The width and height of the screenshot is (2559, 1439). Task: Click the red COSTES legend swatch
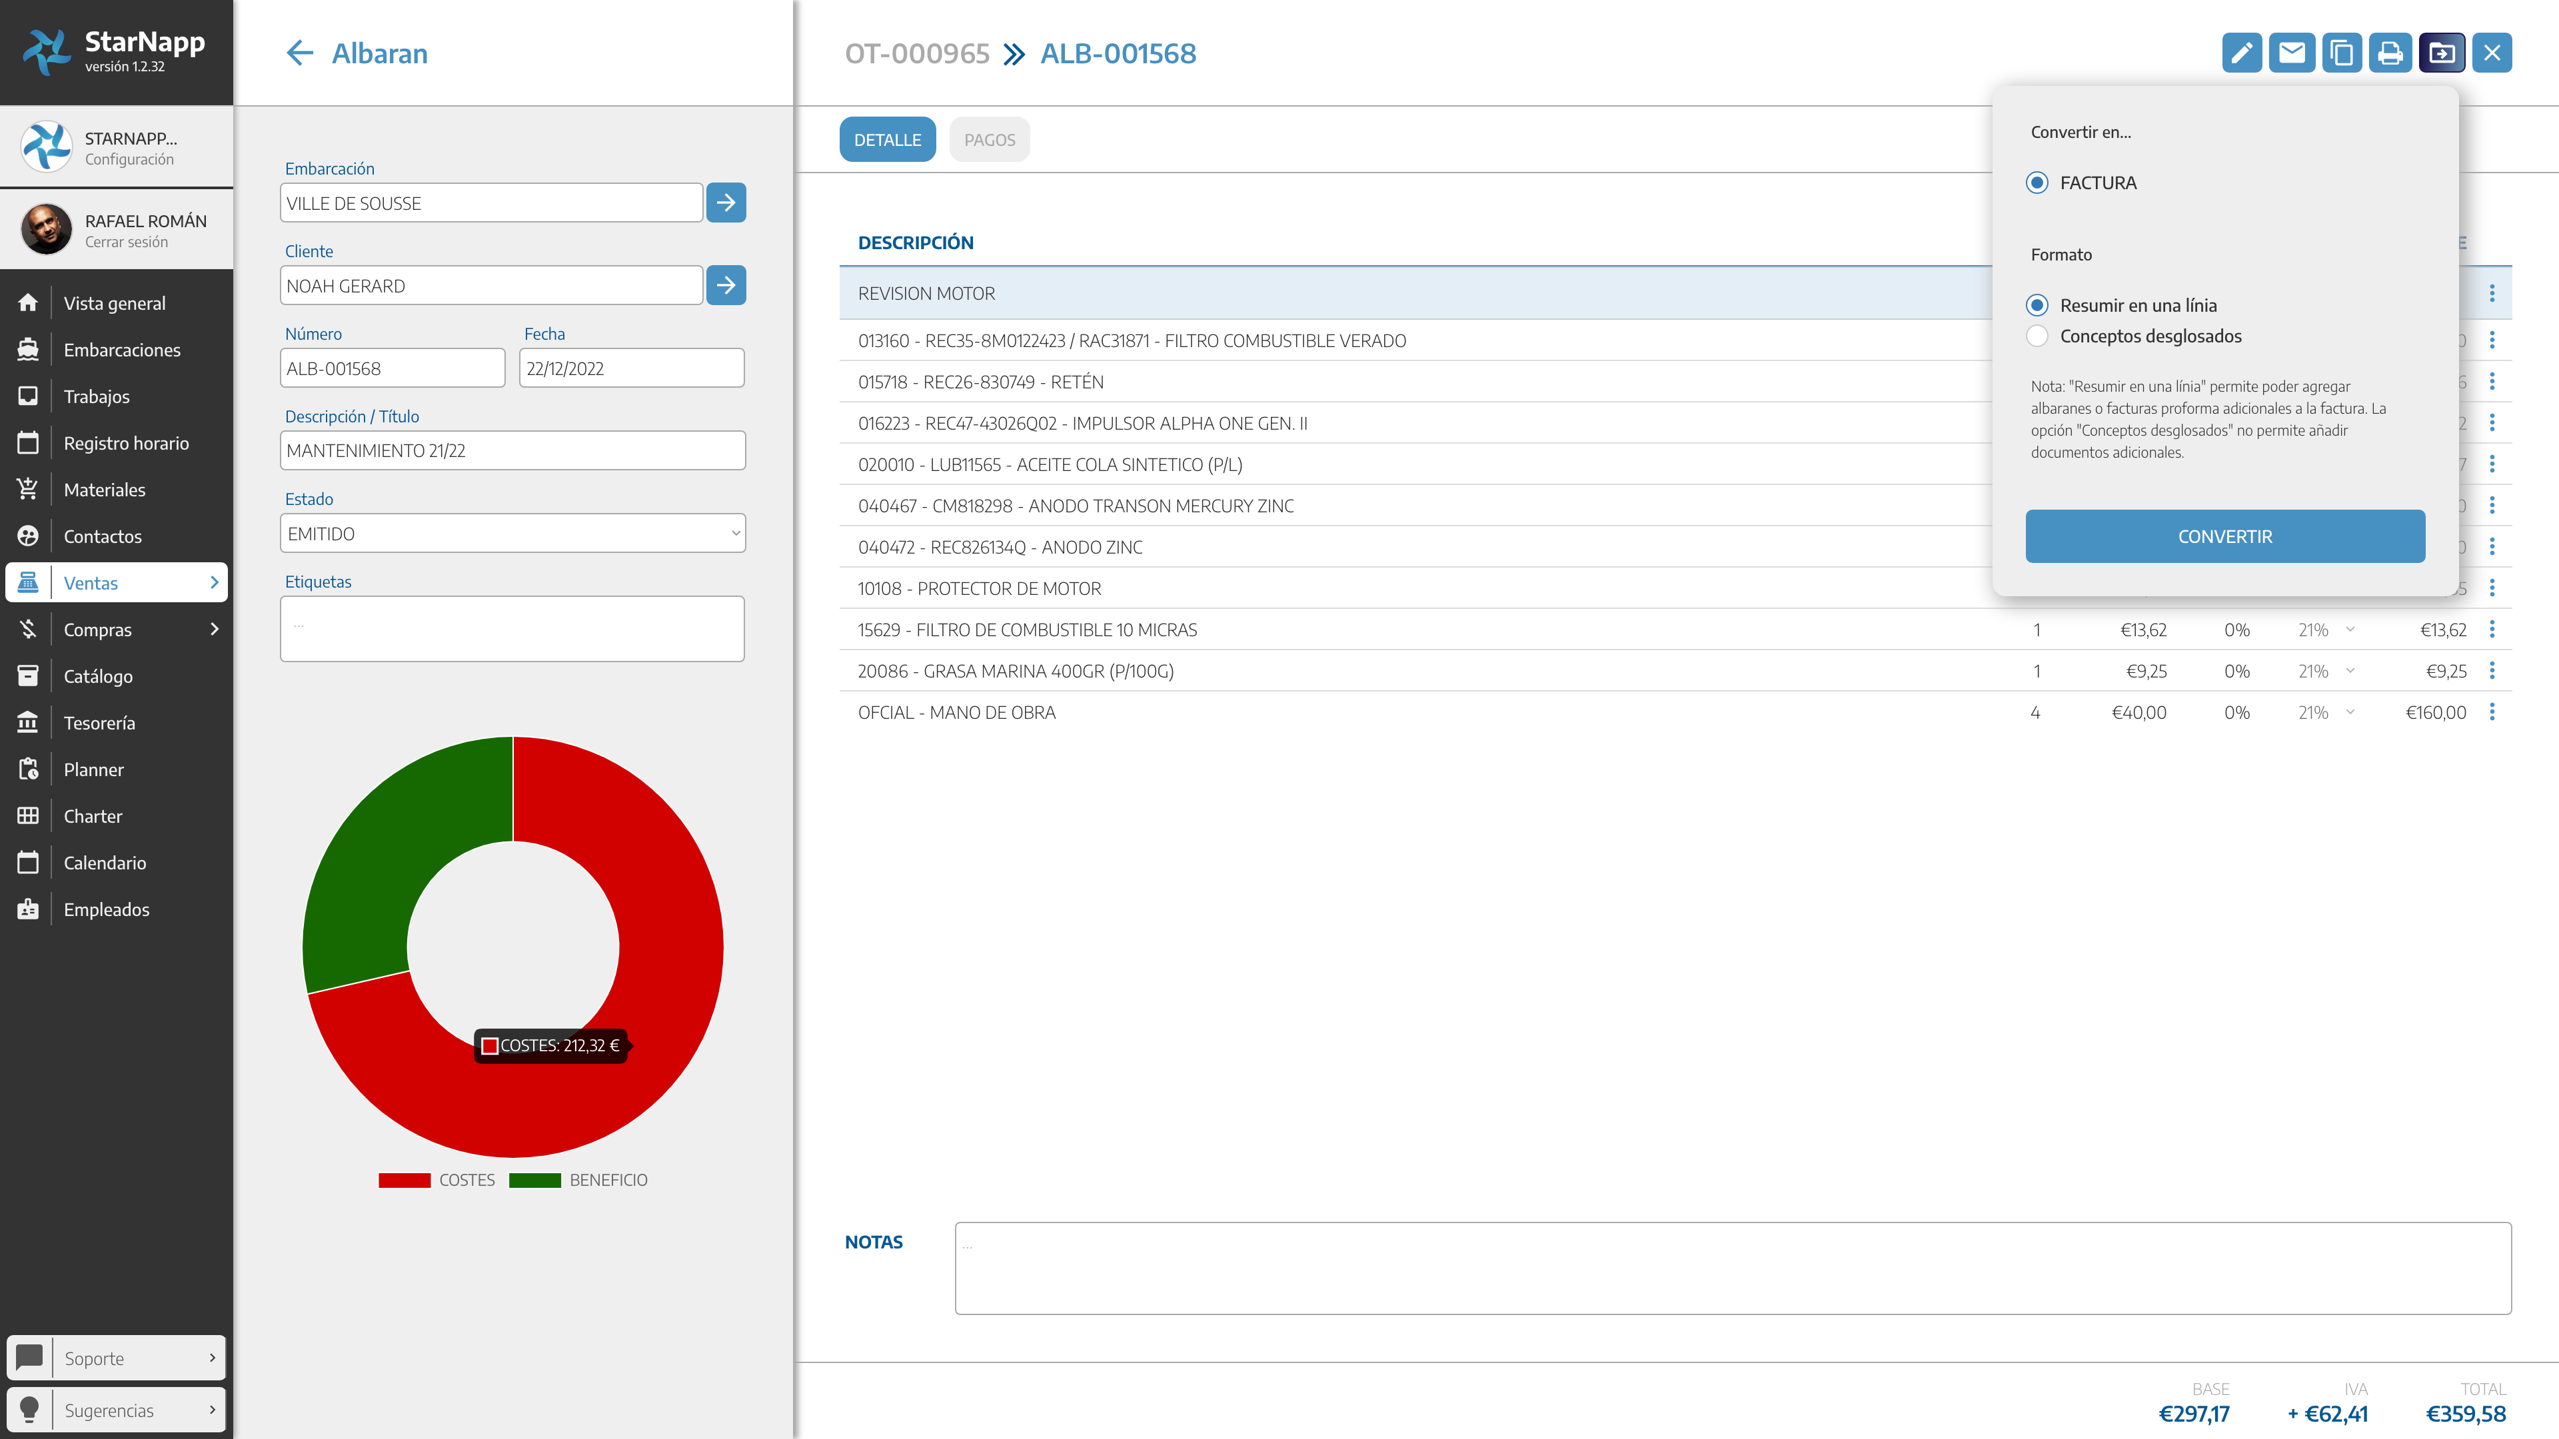[x=405, y=1180]
